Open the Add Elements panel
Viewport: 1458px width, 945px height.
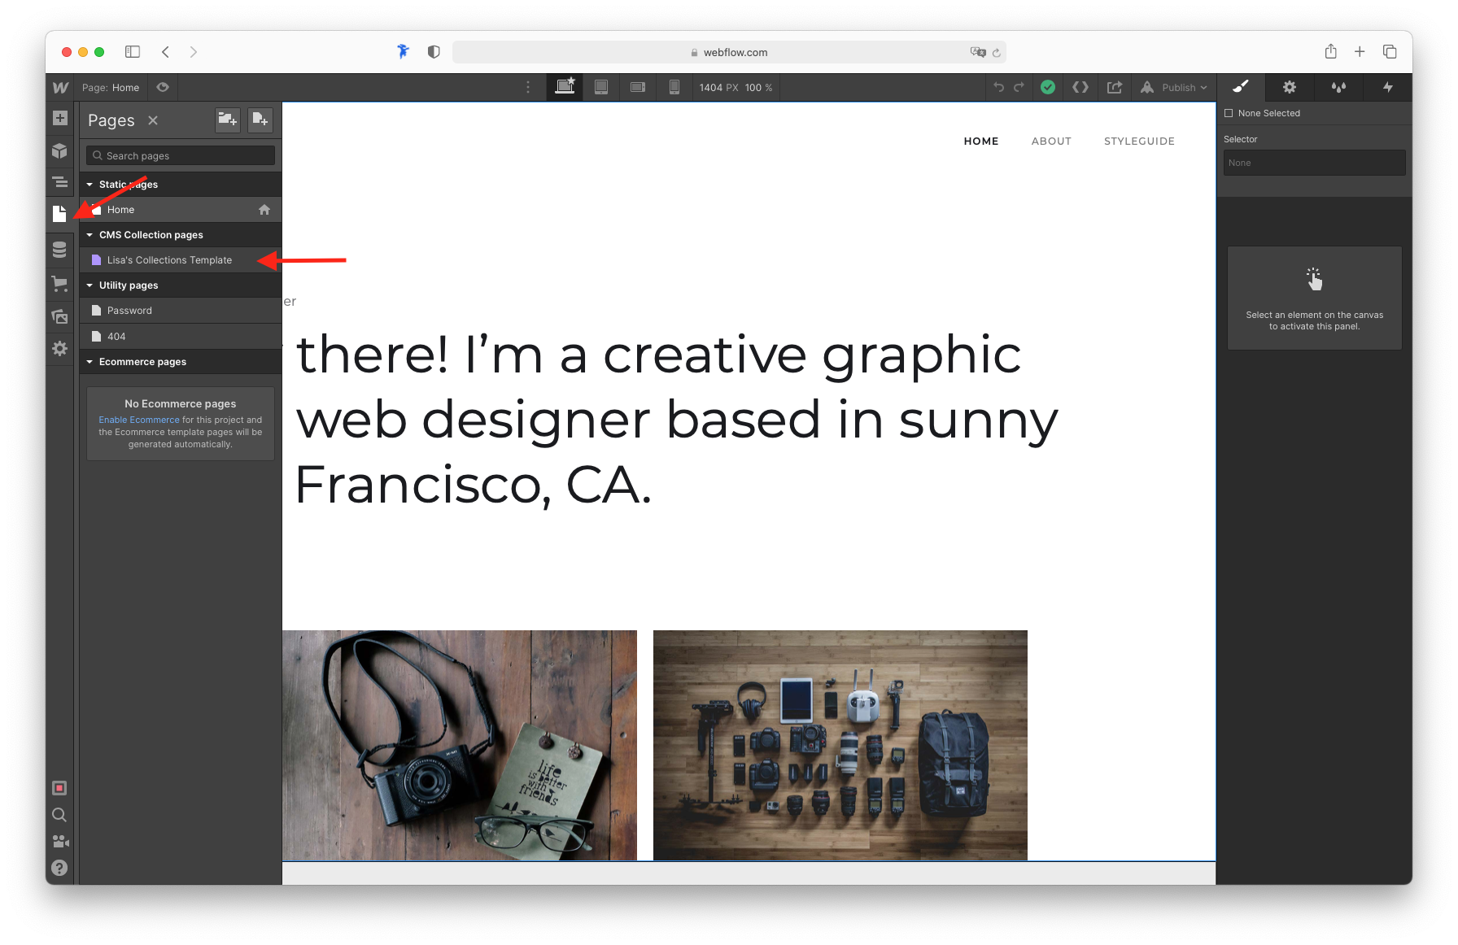tap(59, 118)
